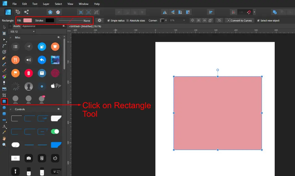
Task: Open the Misc group options menu
Action: (59, 37)
